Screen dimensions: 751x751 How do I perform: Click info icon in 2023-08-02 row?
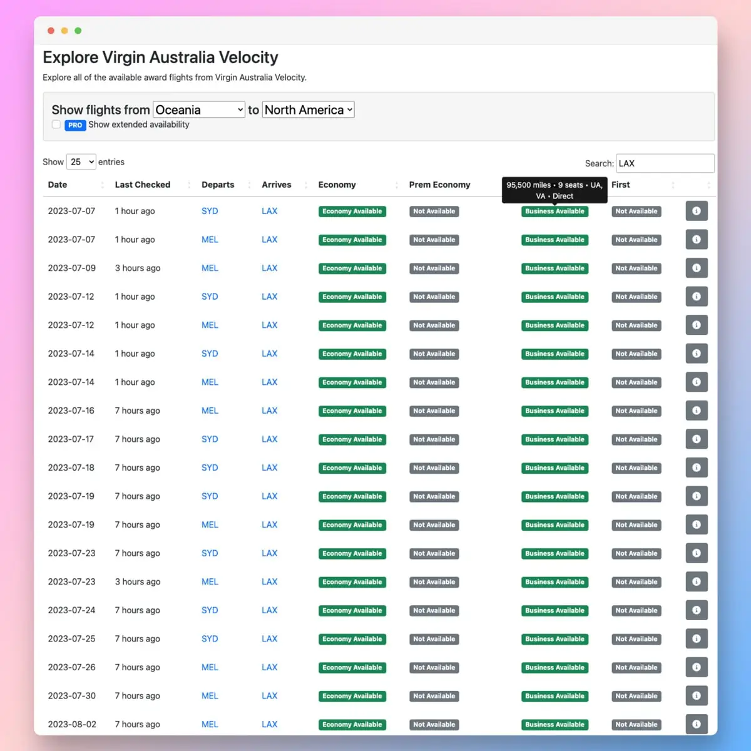point(697,724)
